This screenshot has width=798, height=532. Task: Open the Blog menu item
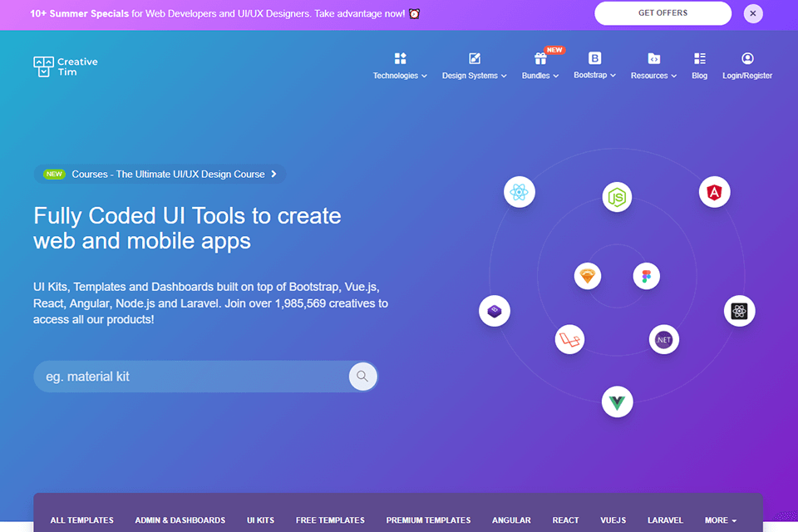(x=699, y=65)
